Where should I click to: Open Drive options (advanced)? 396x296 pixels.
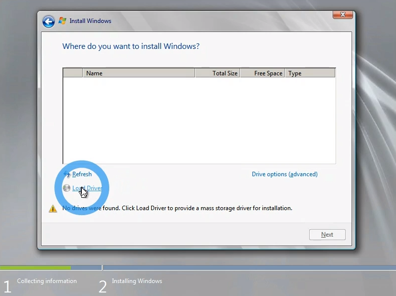point(285,174)
